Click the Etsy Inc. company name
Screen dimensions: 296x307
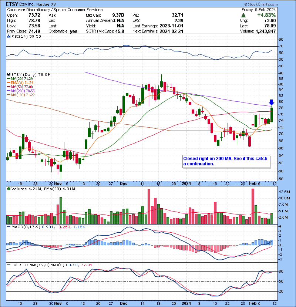pos(27,4)
